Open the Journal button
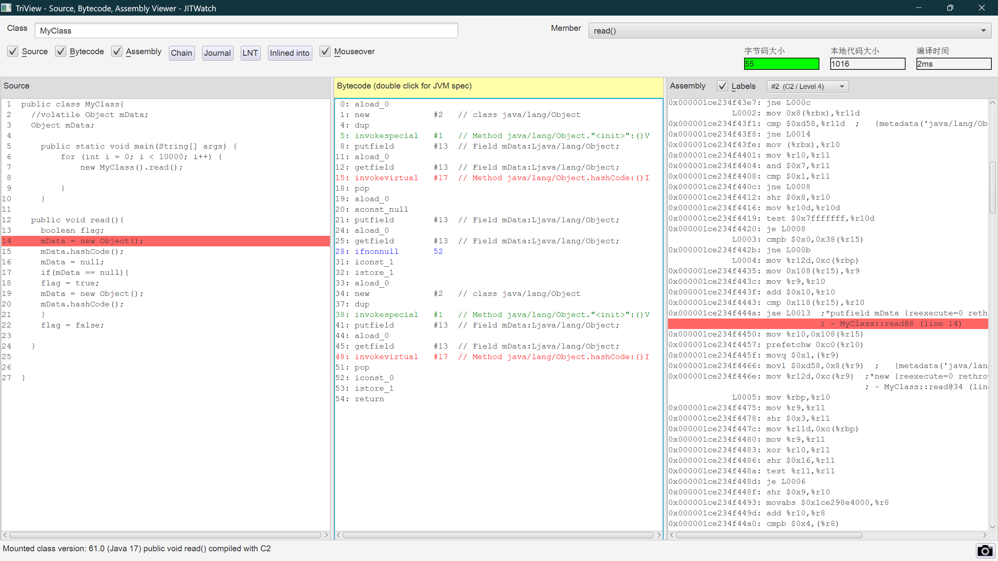Image resolution: width=998 pixels, height=561 pixels. tap(217, 53)
